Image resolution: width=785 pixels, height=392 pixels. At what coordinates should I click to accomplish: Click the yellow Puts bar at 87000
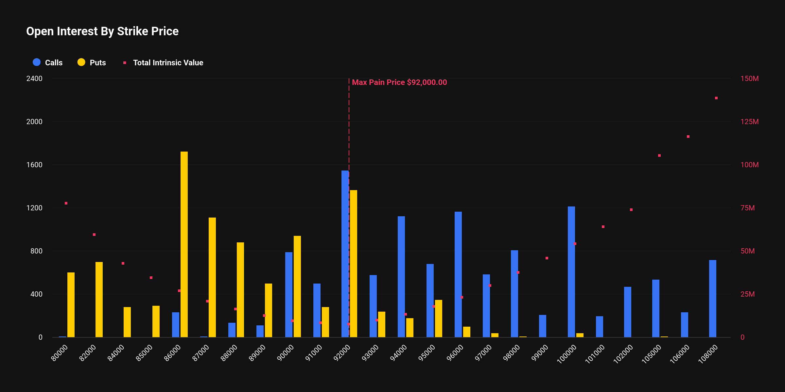click(x=212, y=278)
